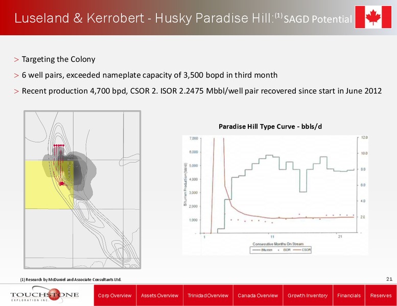
Task: Click 'Consecutive Months On Stream' axis label
Action: [278, 244]
